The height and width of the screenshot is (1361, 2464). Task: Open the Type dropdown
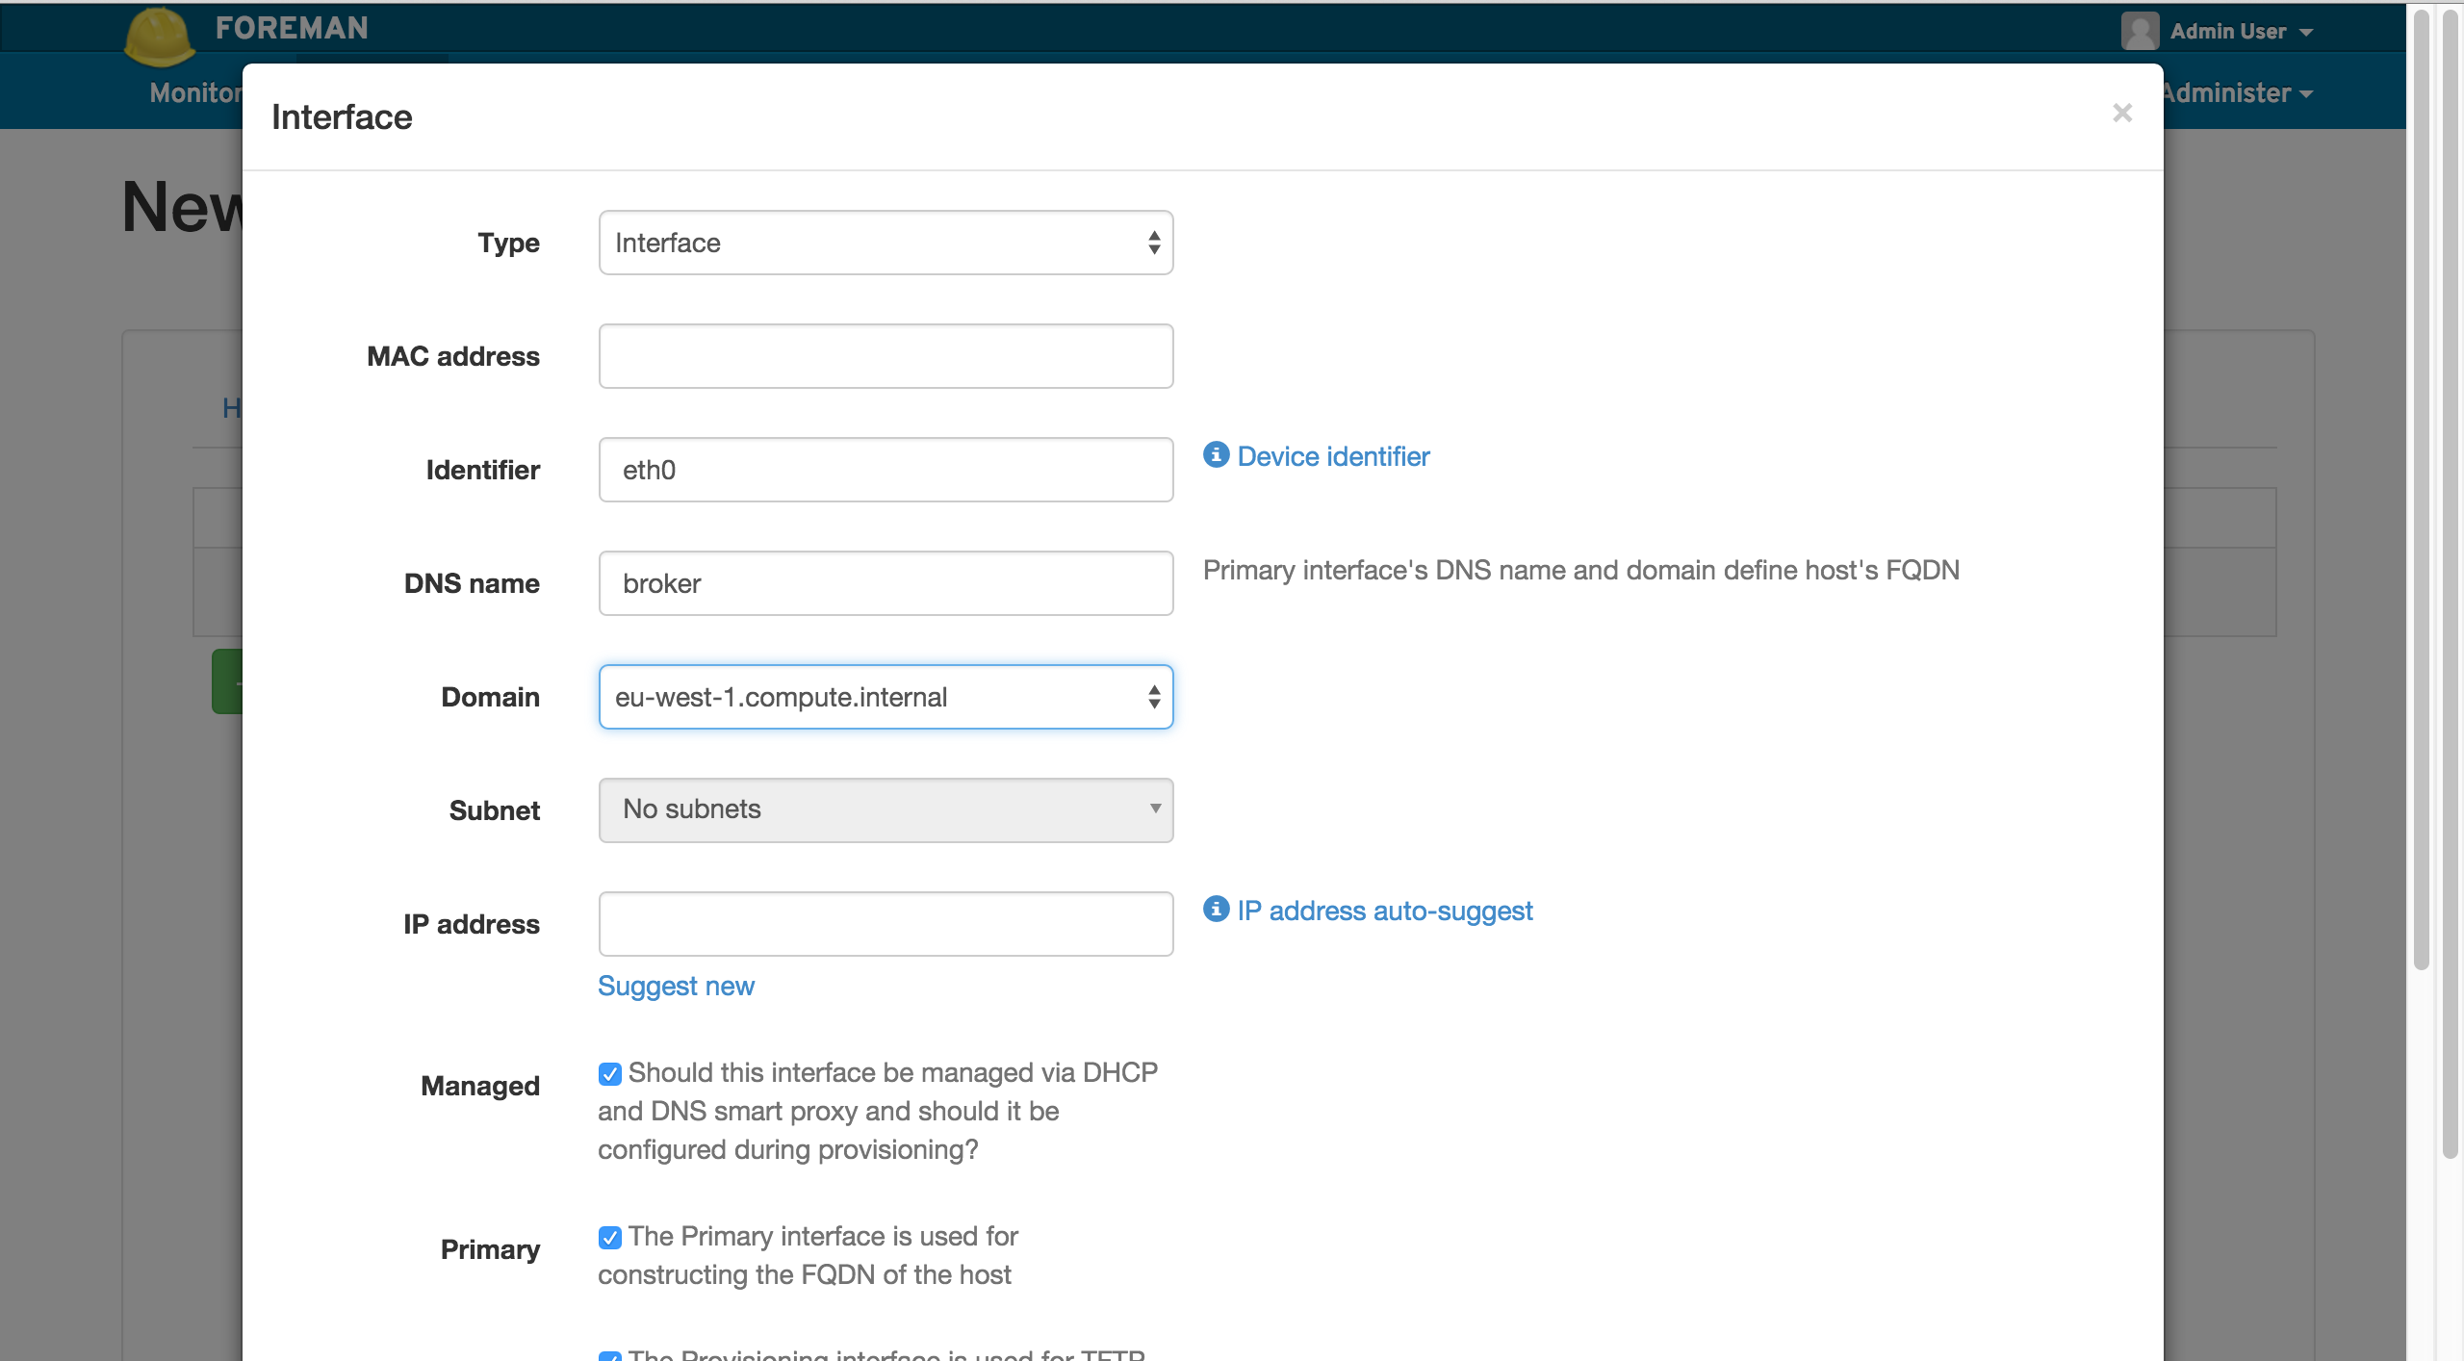click(x=885, y=243)
